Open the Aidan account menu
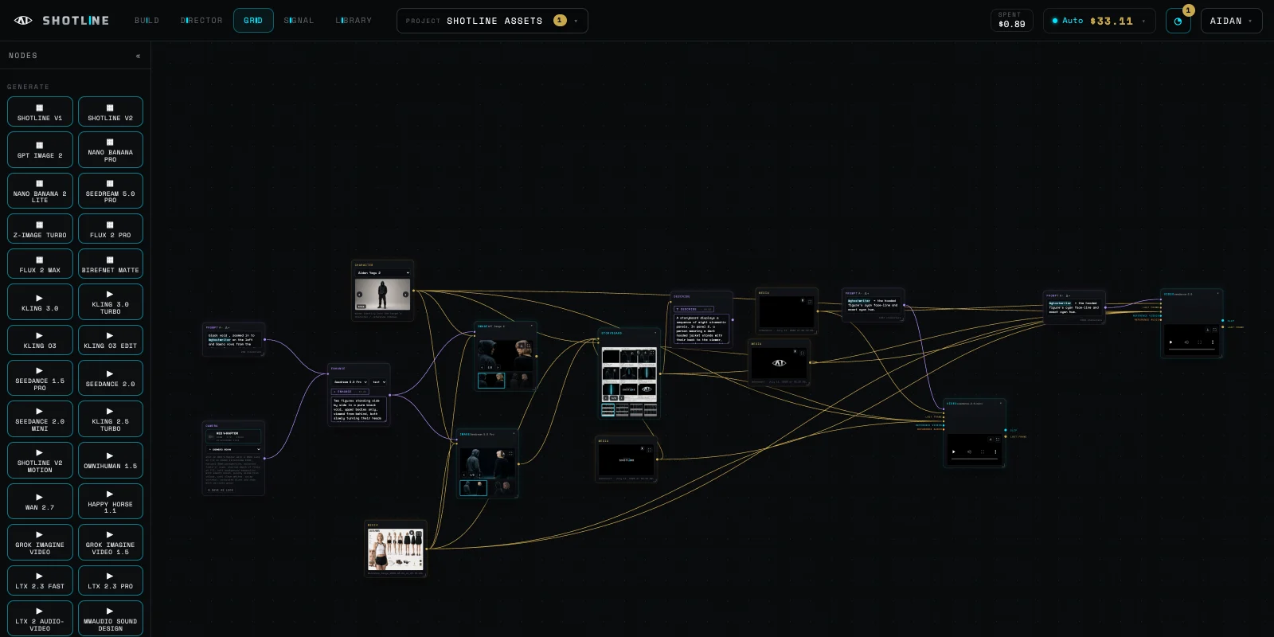Image resolution: width=1274 pixels, height=637 pixels. click(1231, 21)
